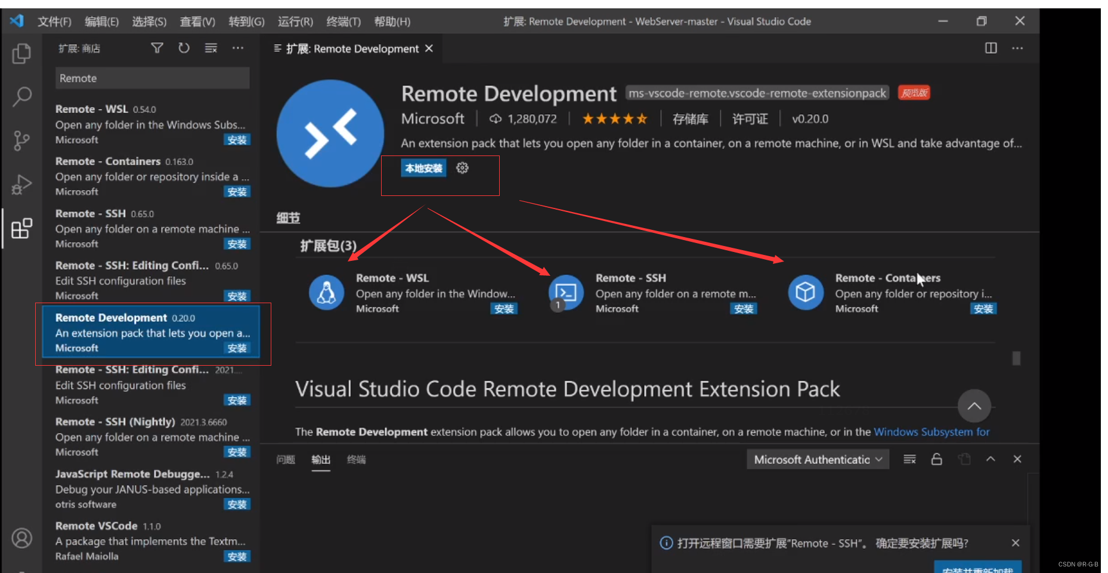Switch to the 输出 panel tab
Viewport: 1108px width, 573px height.
pos(321,459)
